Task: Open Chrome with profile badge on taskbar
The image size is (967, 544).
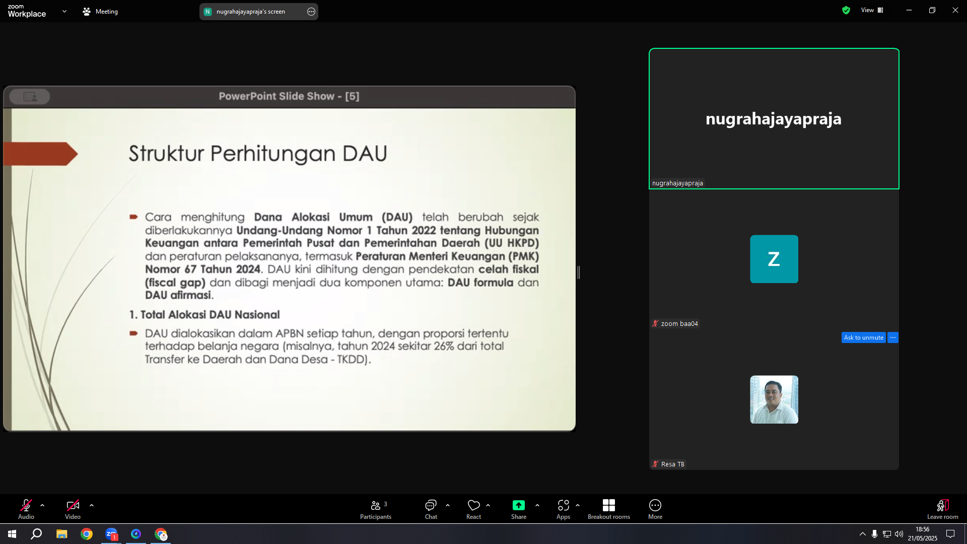Action: 161,534
